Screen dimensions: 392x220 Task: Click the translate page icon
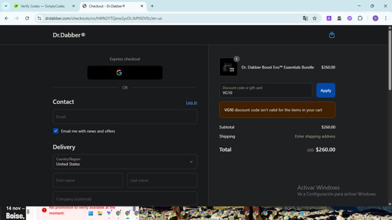305,18
